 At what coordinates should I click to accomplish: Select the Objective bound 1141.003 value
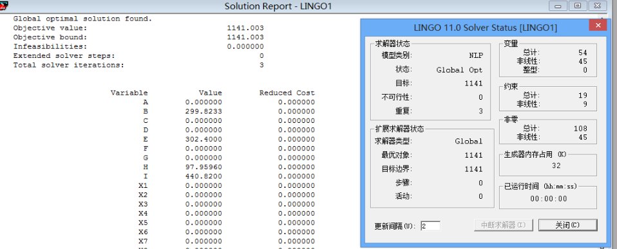[x=245, y=37]
